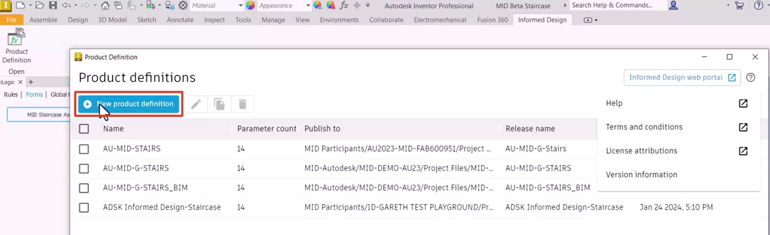Expand the arrow before Search Help field
This screenshot has height=235, width=770.
coord(565,5)
